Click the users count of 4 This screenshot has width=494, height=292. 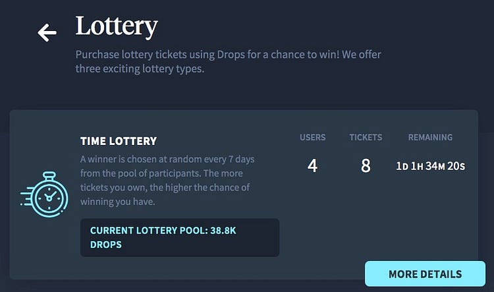(x=312, y=165)
